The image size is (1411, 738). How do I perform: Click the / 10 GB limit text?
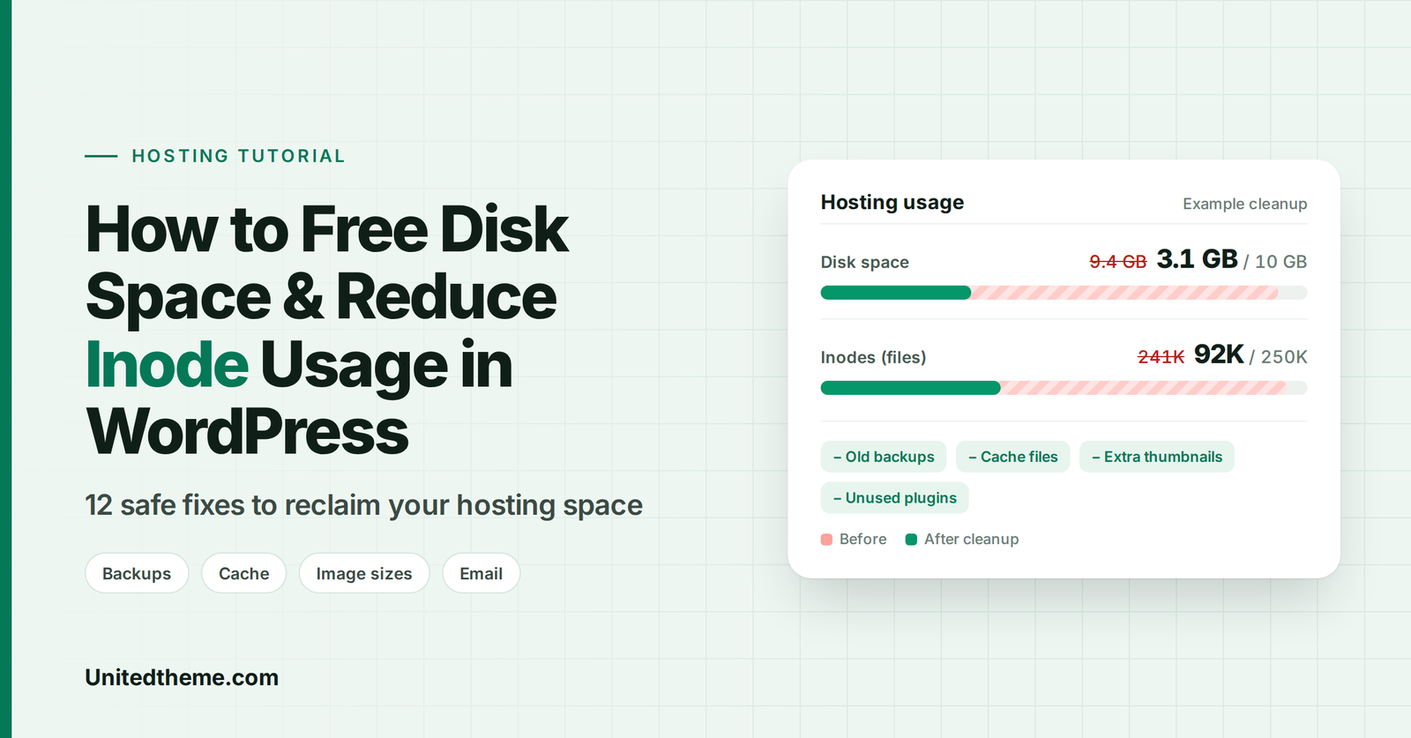pyautogui.click(x=1275, y=262)
